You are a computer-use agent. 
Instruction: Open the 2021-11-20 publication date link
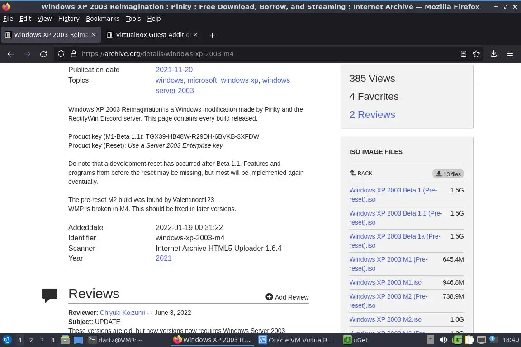point(174,70)
